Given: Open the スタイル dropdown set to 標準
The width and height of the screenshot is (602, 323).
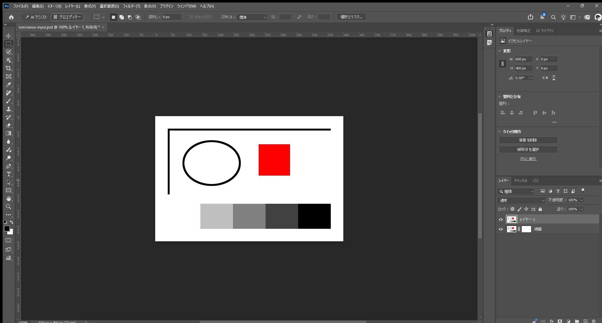Looking at the screenshot, I should point(252,17).
